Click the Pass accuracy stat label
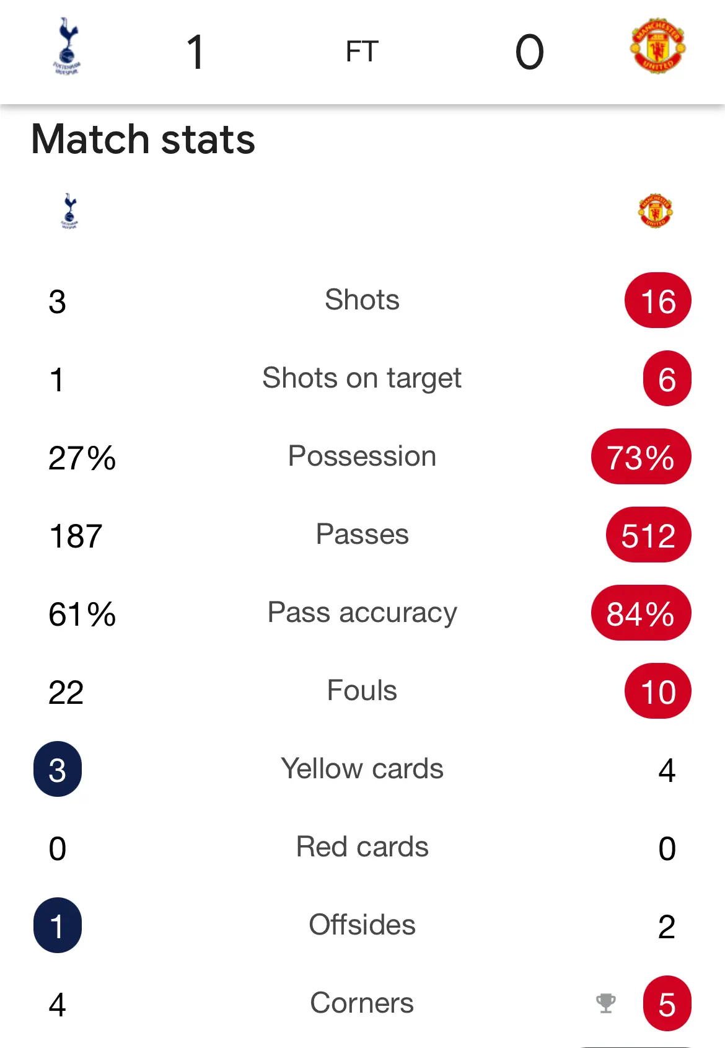The width and height of the screenshot is (725, 1048). click(x=362, y=613)
